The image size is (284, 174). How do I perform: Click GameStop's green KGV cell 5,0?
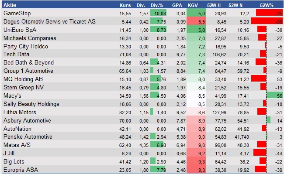pyautogui.click(x=196, y=14)
